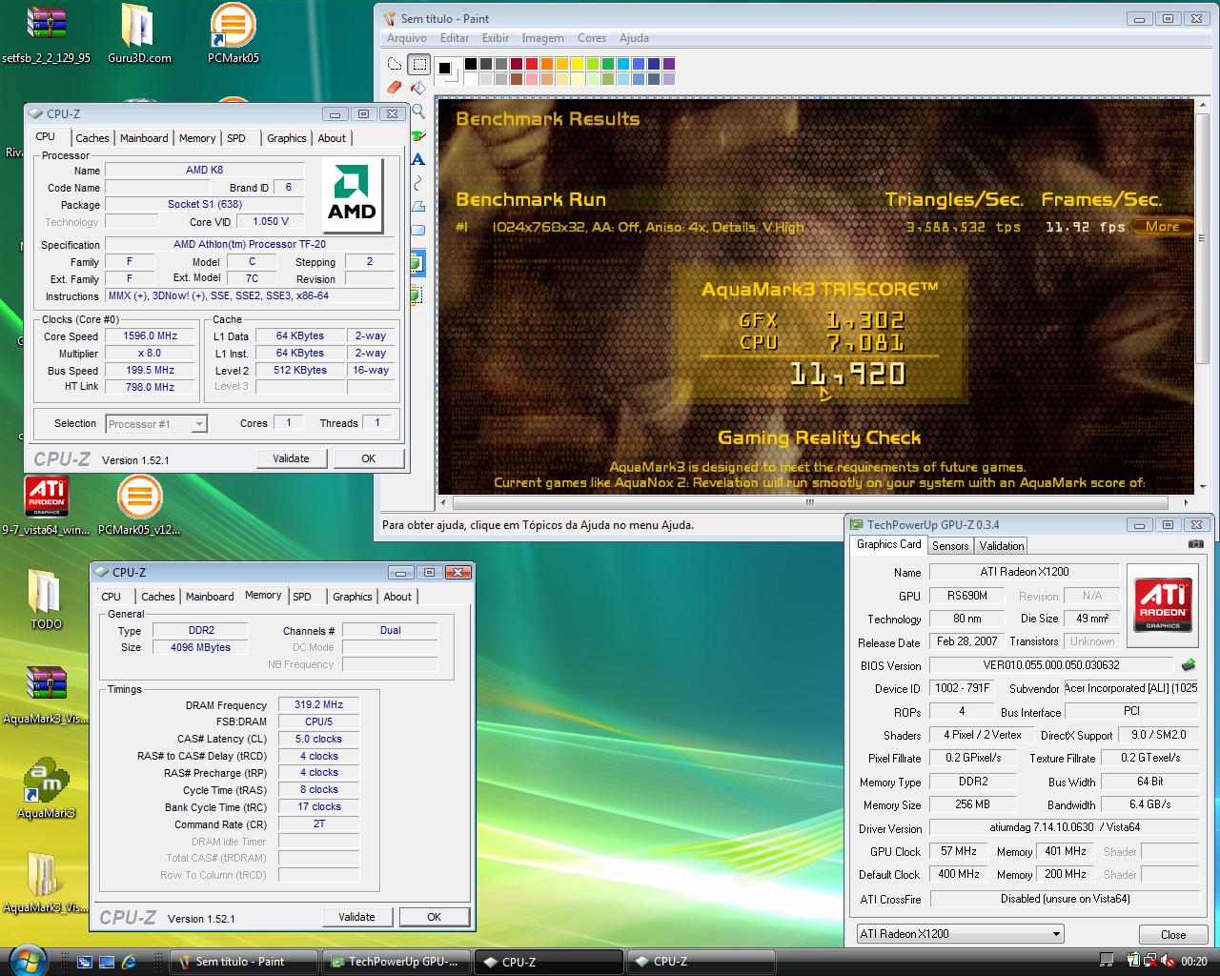Pick the Eraser tool in Paint
Screen dimensions: 1220x976
click(395, 88)
